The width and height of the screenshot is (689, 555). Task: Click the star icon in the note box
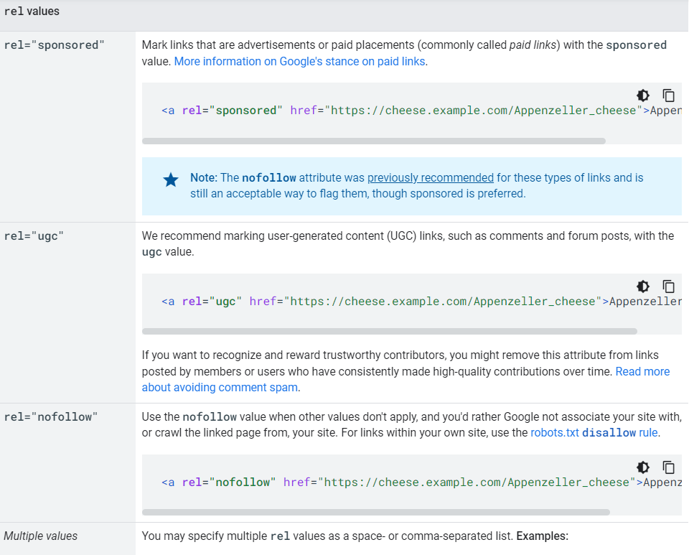(171, 179)
